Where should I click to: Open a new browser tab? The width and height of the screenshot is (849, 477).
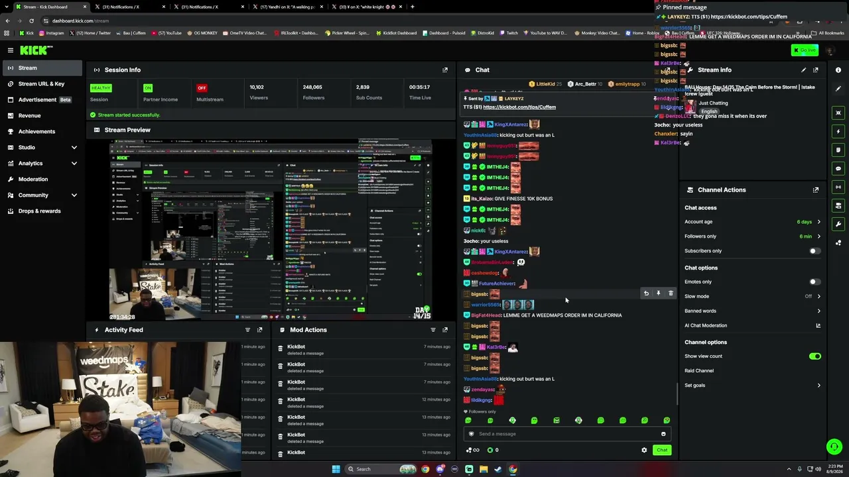coord(413,7)
